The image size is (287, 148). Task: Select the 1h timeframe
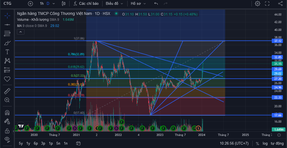(42, 3)
